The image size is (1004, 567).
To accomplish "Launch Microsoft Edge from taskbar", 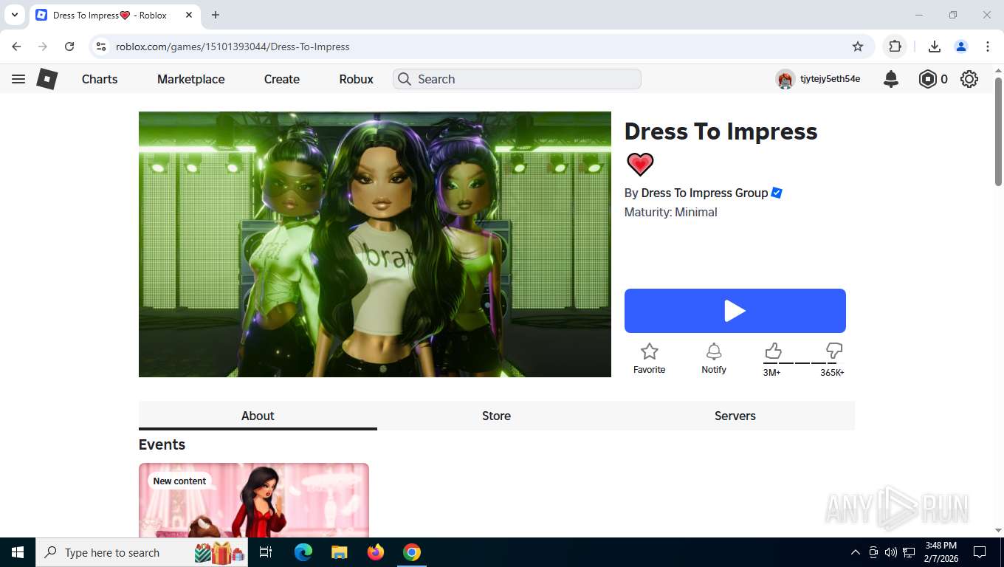I will point(303,552).
